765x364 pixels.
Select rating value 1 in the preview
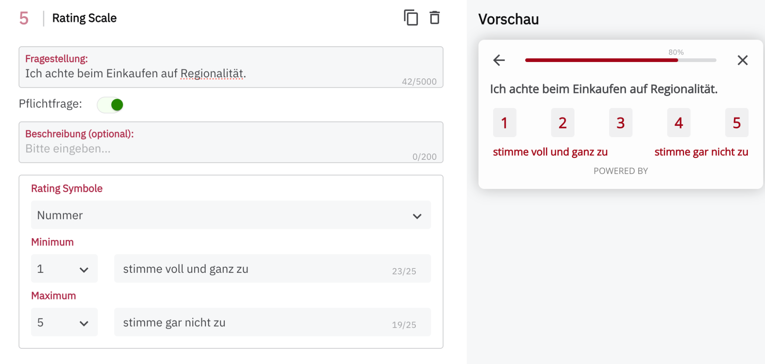[x=505, y=122]
